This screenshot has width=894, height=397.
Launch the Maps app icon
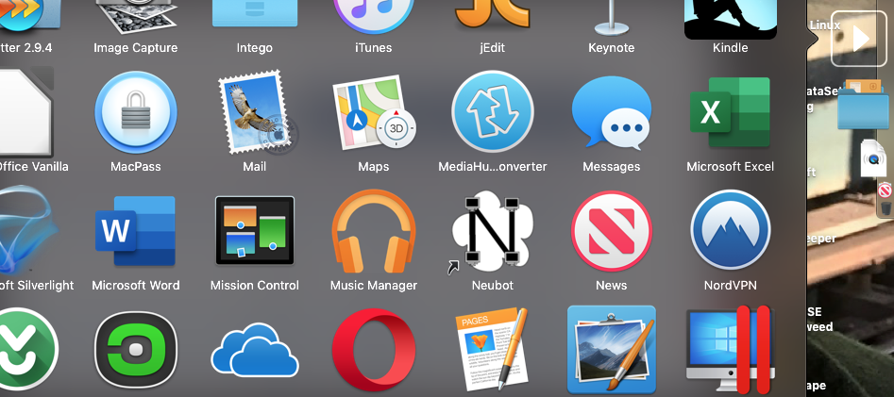point(374,113)
